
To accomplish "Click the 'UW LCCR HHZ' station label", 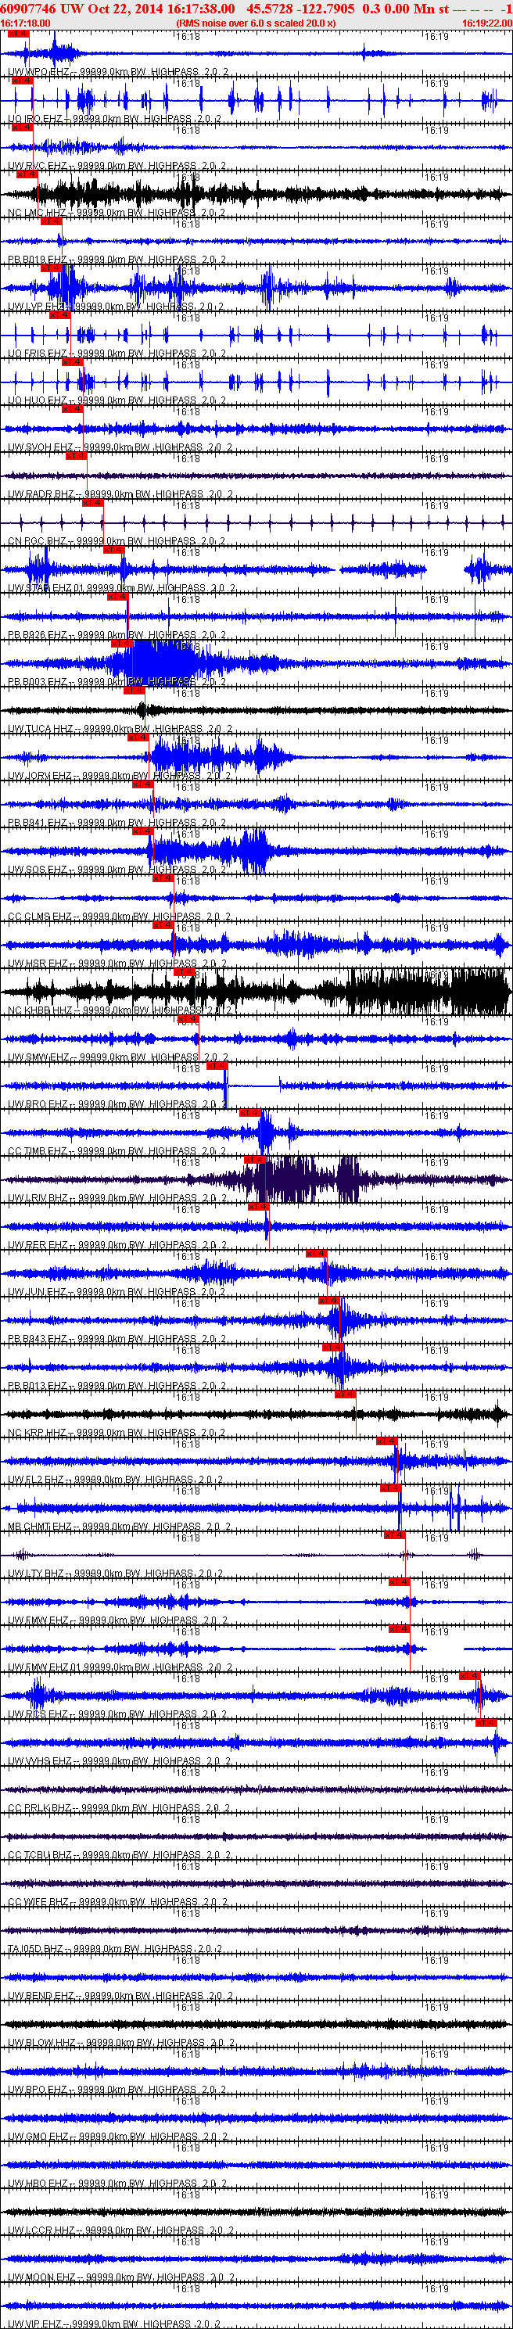I will pos(41,2231).
